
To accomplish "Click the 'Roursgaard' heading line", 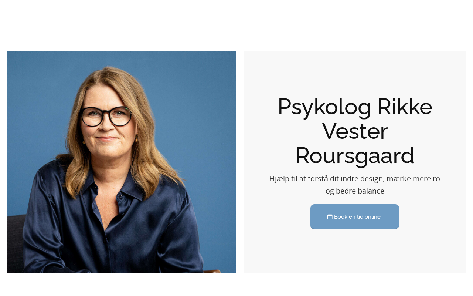I will [355, 155].
